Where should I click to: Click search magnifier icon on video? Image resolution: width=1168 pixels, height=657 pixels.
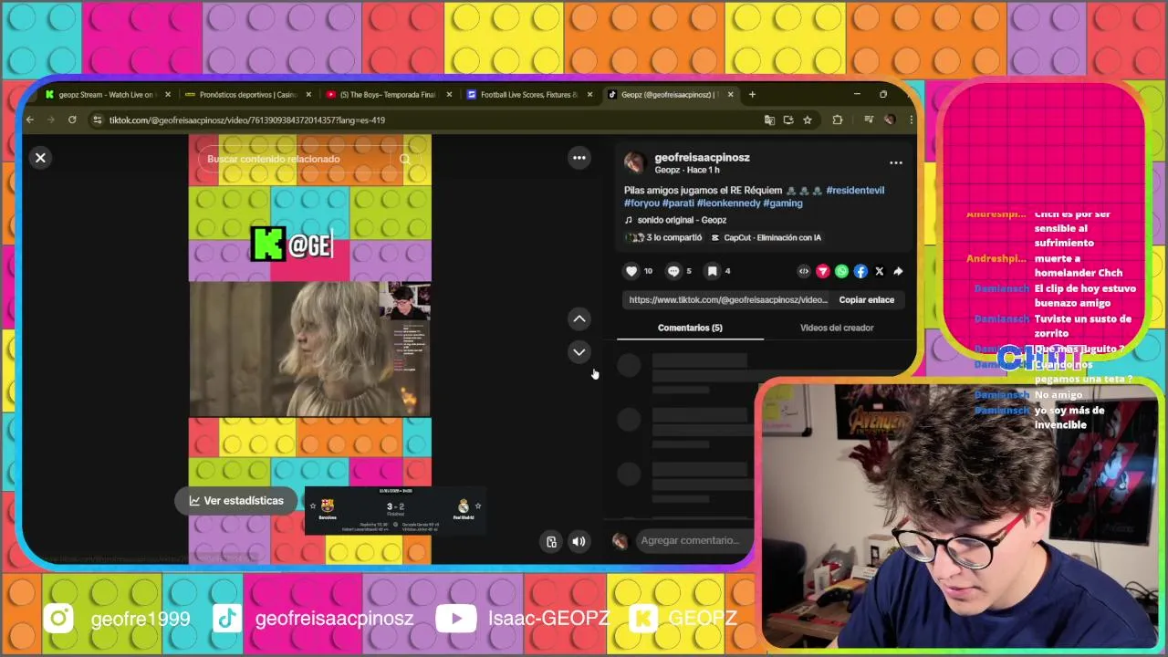[x=405, y=159]
